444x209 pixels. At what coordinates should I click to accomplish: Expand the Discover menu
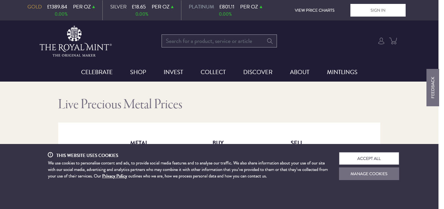point(258,72)
